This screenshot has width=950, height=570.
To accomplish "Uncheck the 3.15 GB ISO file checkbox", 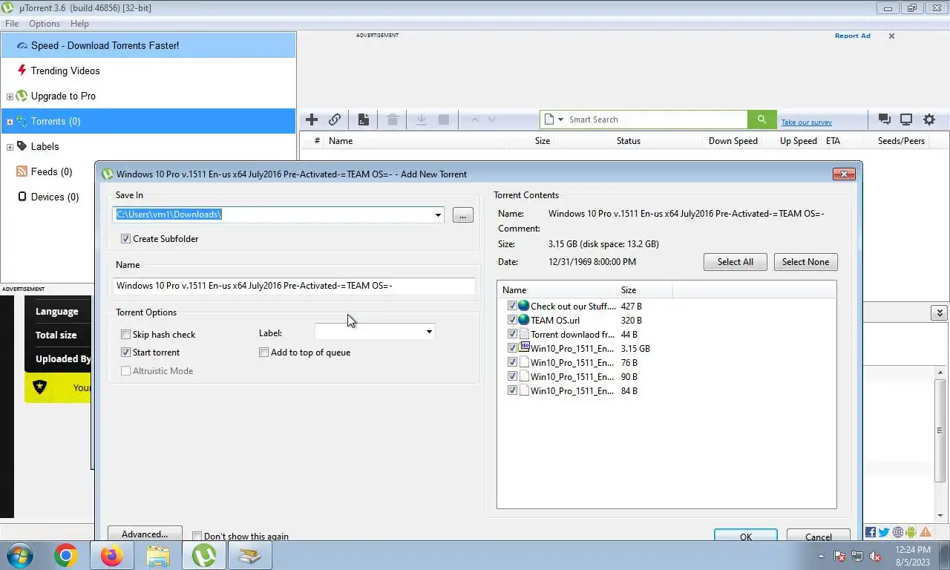I will tap(512, 348).
